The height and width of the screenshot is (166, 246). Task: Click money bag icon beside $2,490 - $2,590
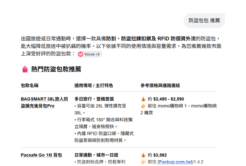point(143,99)
